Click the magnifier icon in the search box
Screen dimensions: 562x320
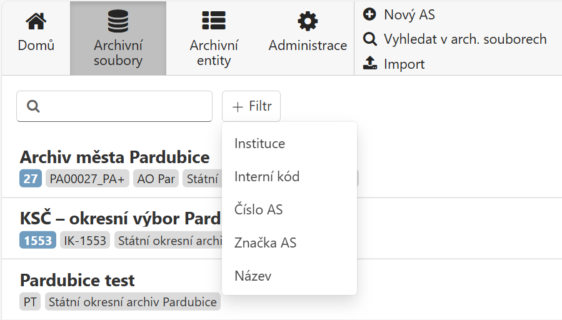(x=34, y=107)
